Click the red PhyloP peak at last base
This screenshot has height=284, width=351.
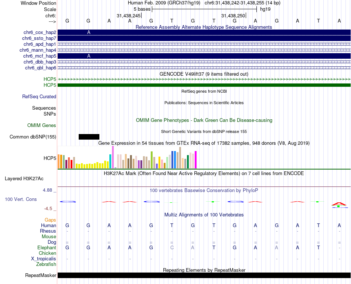(x=339, y=204)
